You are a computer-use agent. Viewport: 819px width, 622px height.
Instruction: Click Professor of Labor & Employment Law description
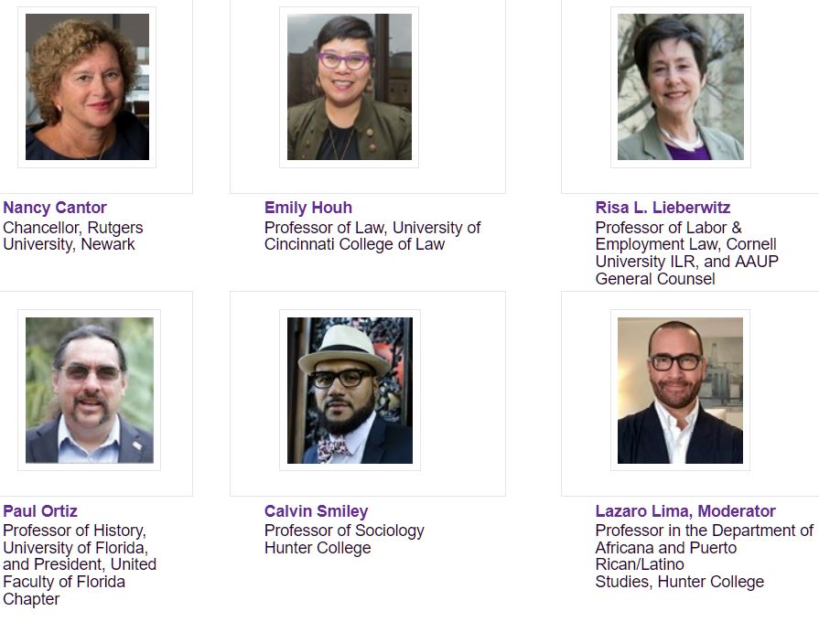687,253
